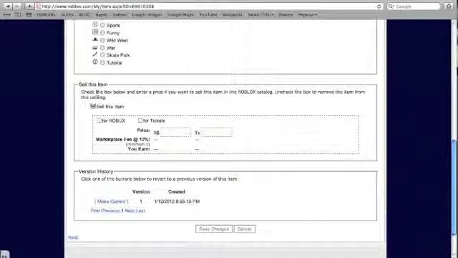Open the Top Sites grid icon
The width and height of the screenshot is (458, 258).
pyautogui.click(x=29, y=14)
